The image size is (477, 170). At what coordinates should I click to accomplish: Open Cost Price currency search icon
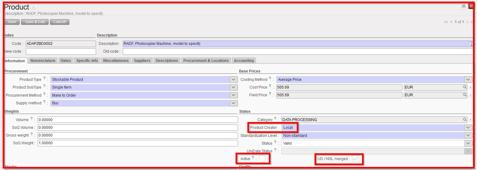point(465,87)
